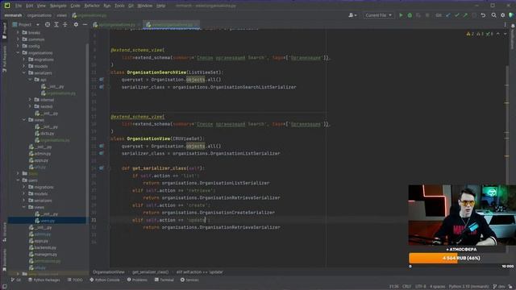Click select opened file target icon in Project panel
Viewport: 516px width, 290px height.
tap(48, 25)
